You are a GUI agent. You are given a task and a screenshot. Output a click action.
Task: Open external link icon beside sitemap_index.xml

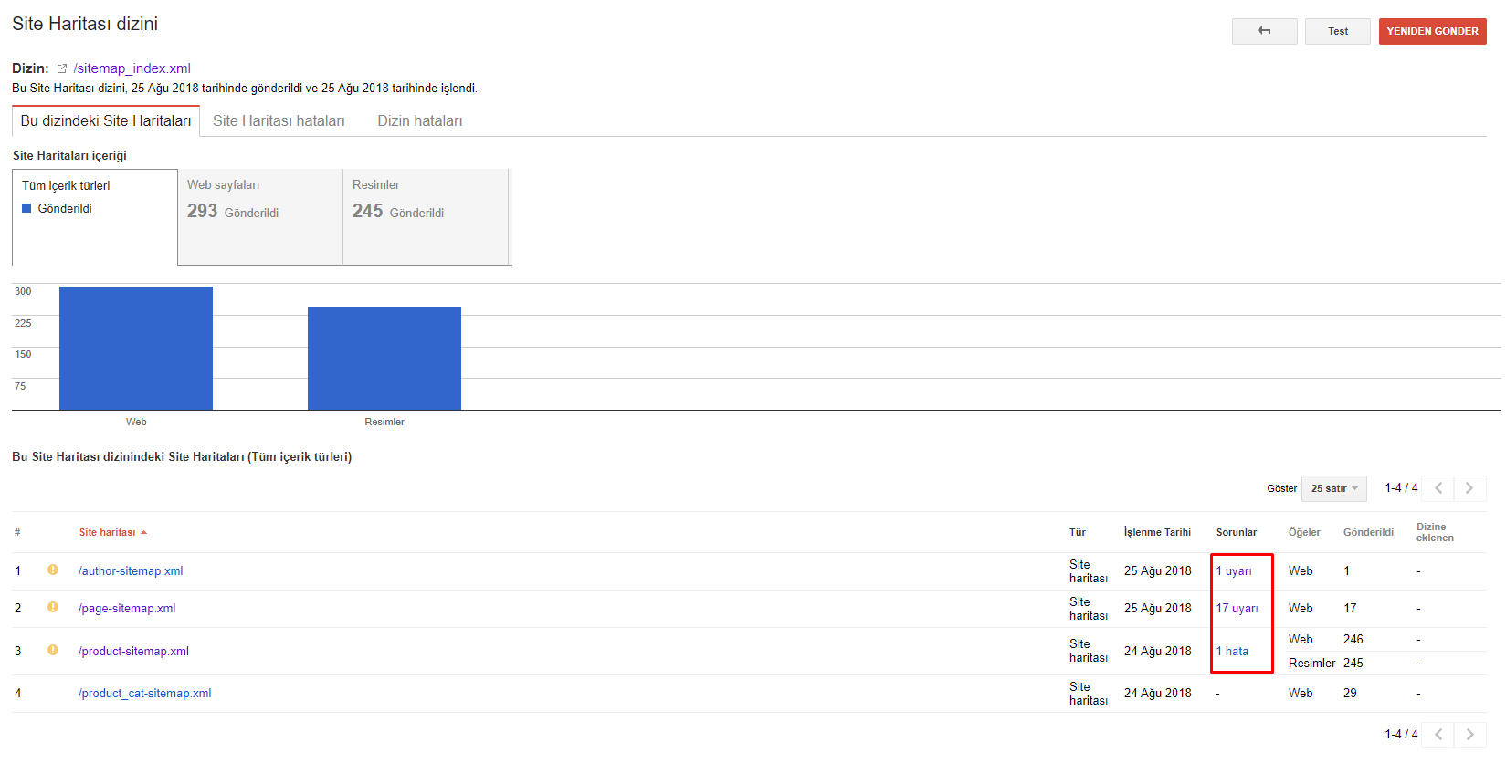[62, 68]
